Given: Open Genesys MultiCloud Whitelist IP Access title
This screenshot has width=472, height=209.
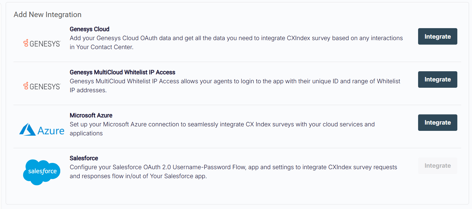Looking at the screenshot, I should pyautogui.click(x=122, y=72).
